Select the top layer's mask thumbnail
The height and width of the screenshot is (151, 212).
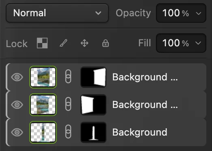pyautogui.click(x=93, y=77)
